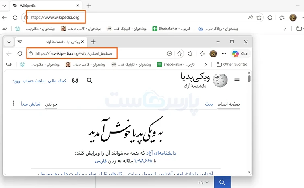This screenshot has width=304, height=188.
Task: Click the vertical scrollbar thumb
Action: [249, 78]
